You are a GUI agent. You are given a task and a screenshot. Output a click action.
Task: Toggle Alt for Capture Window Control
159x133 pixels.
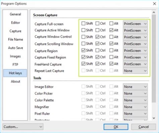pos(111,37)
